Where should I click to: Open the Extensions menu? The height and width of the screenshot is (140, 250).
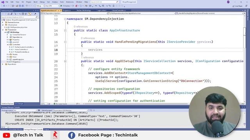[70, 2]
